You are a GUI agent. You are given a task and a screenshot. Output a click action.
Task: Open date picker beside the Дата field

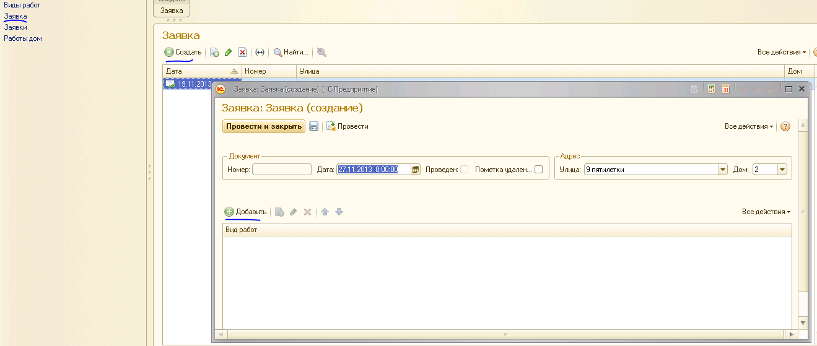[416, 170]
